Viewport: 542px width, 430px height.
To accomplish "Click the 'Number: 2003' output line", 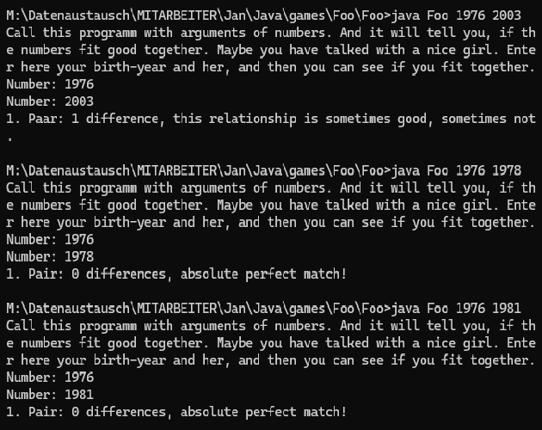I will [50, 101].
